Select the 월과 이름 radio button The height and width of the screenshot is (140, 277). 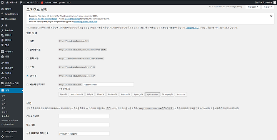coord(28,58)
